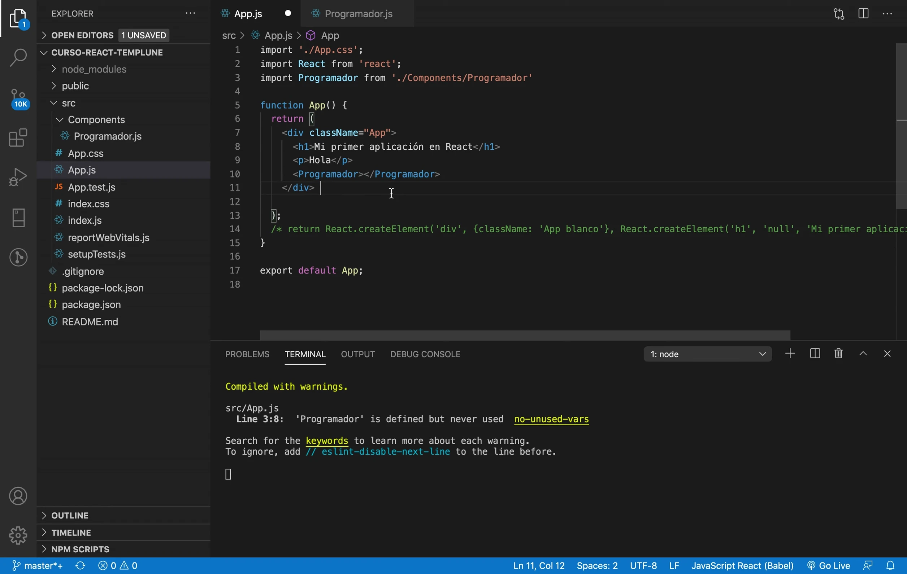The height and width of the screenshot is (574, 907).
Task: Click the feedback icon in status bar
Action: click(868, 566)
